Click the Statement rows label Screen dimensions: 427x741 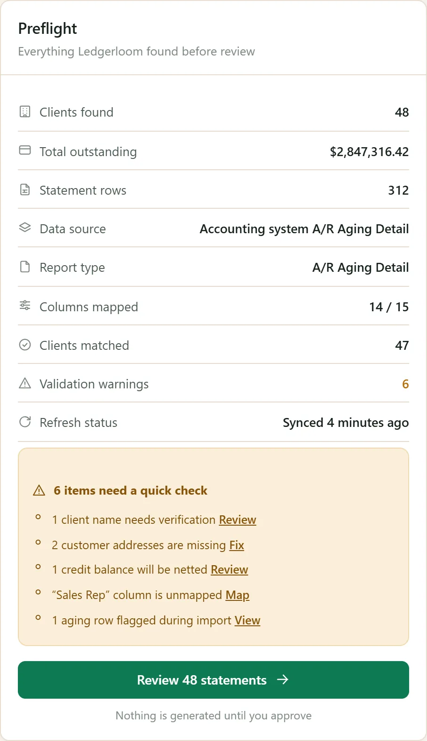83,190
